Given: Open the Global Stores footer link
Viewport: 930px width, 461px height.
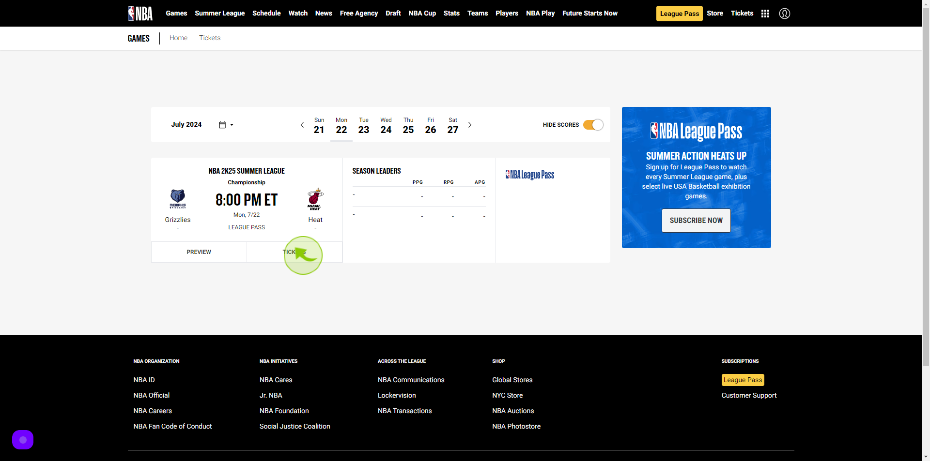Looking at the screenshot, I should pyautogui.click(x=512, y=380).
